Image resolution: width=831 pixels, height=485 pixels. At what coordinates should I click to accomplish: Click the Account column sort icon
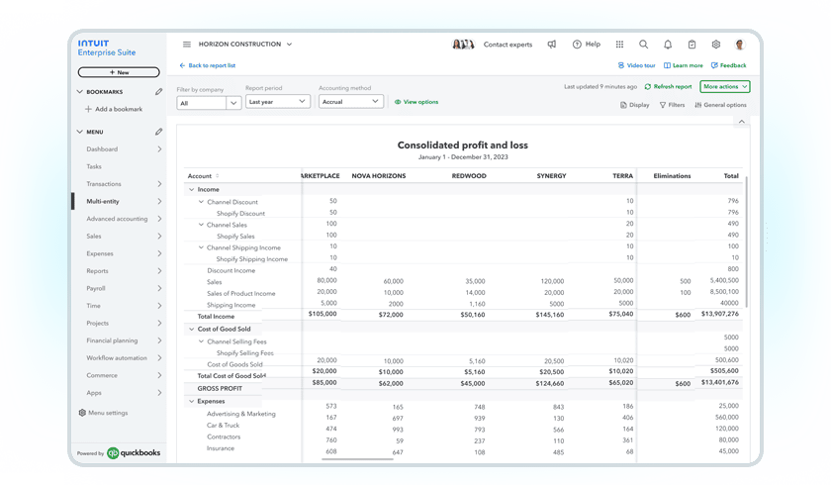[x=218, y=176]
